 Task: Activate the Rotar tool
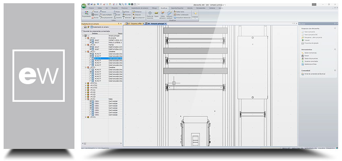(x=117, y=12)
